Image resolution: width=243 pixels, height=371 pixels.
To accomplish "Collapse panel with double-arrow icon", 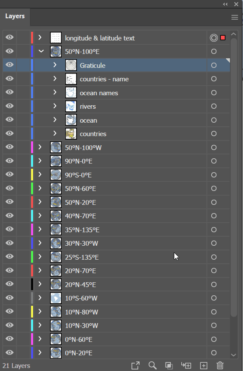I will tap(225, 4).
